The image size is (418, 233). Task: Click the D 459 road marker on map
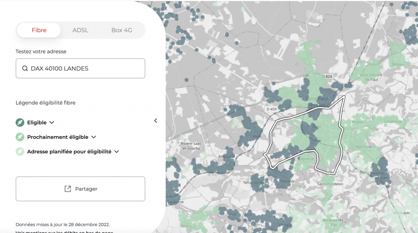coord(271,109)
